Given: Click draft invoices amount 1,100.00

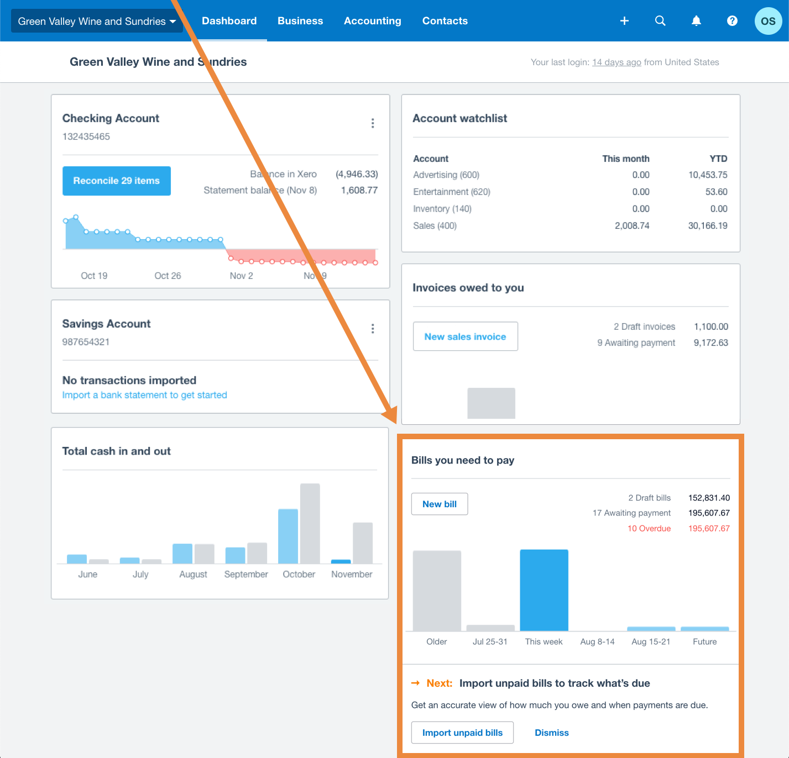Looking at the screenshot, I should pyautogui.click(x=711, y=327).
